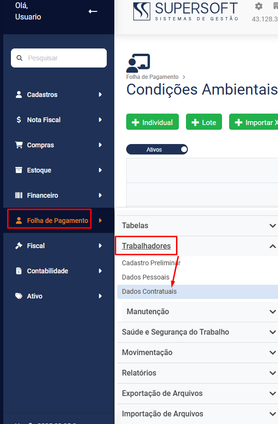Image resolution: width=278 pixels, height=424 pixels.
Task: Toggle the Ativos switch
Action: click(x=157, y=149)
